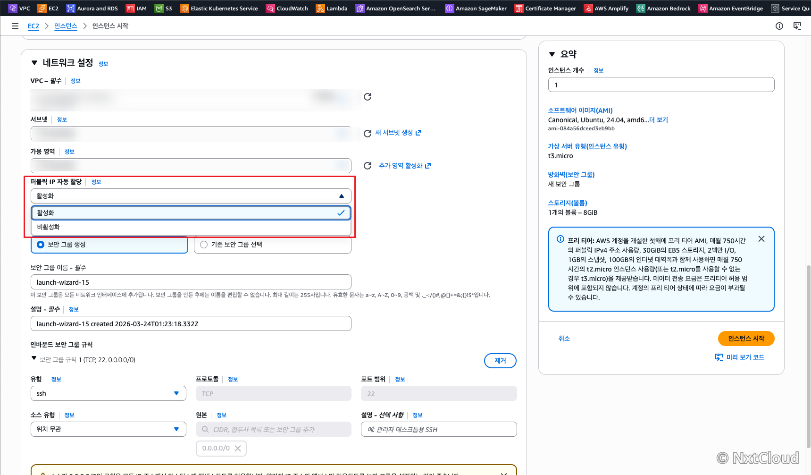The image size is (811, 475).
Task: Collapse the 네트워크 설정 section
Action: tap(34, 63)
